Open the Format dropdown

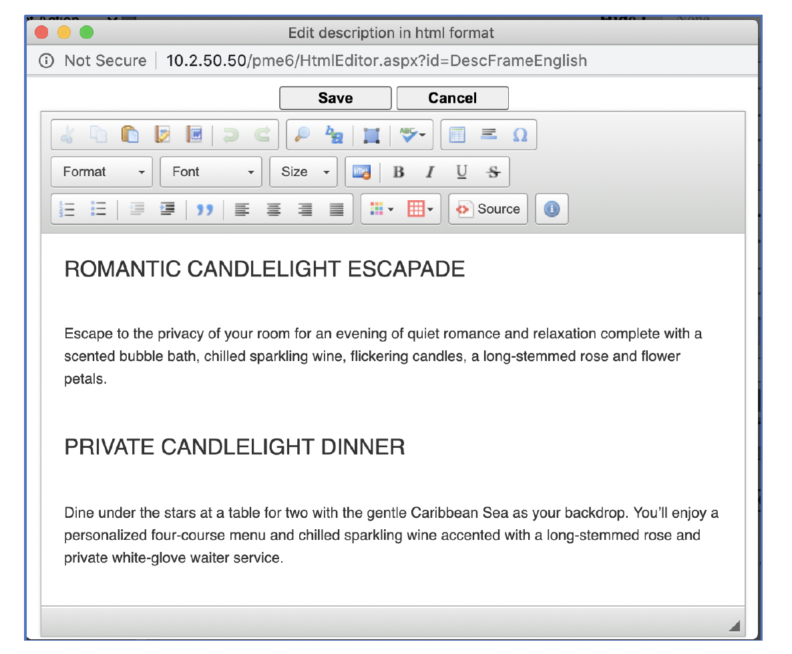click(x=102, y=172)
